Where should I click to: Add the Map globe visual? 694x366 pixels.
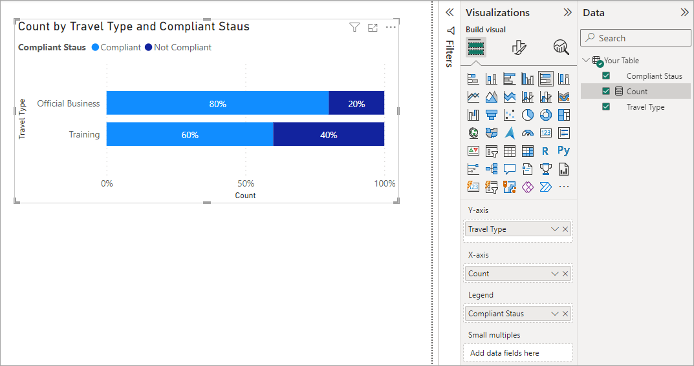473,132
